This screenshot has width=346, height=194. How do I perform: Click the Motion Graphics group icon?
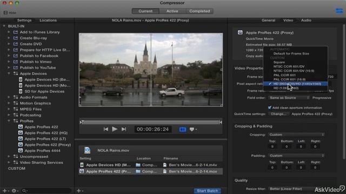(x=16, y=103)
